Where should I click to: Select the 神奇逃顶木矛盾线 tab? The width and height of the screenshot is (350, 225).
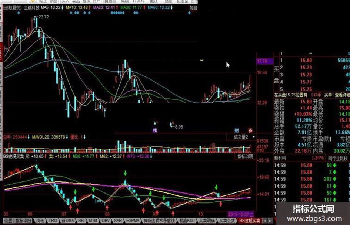click(x=159, y=221)
